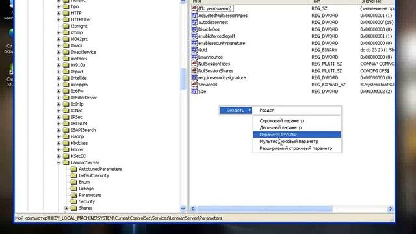
Task: Click the value '0x0000000f (15)'
Action: 376,22
